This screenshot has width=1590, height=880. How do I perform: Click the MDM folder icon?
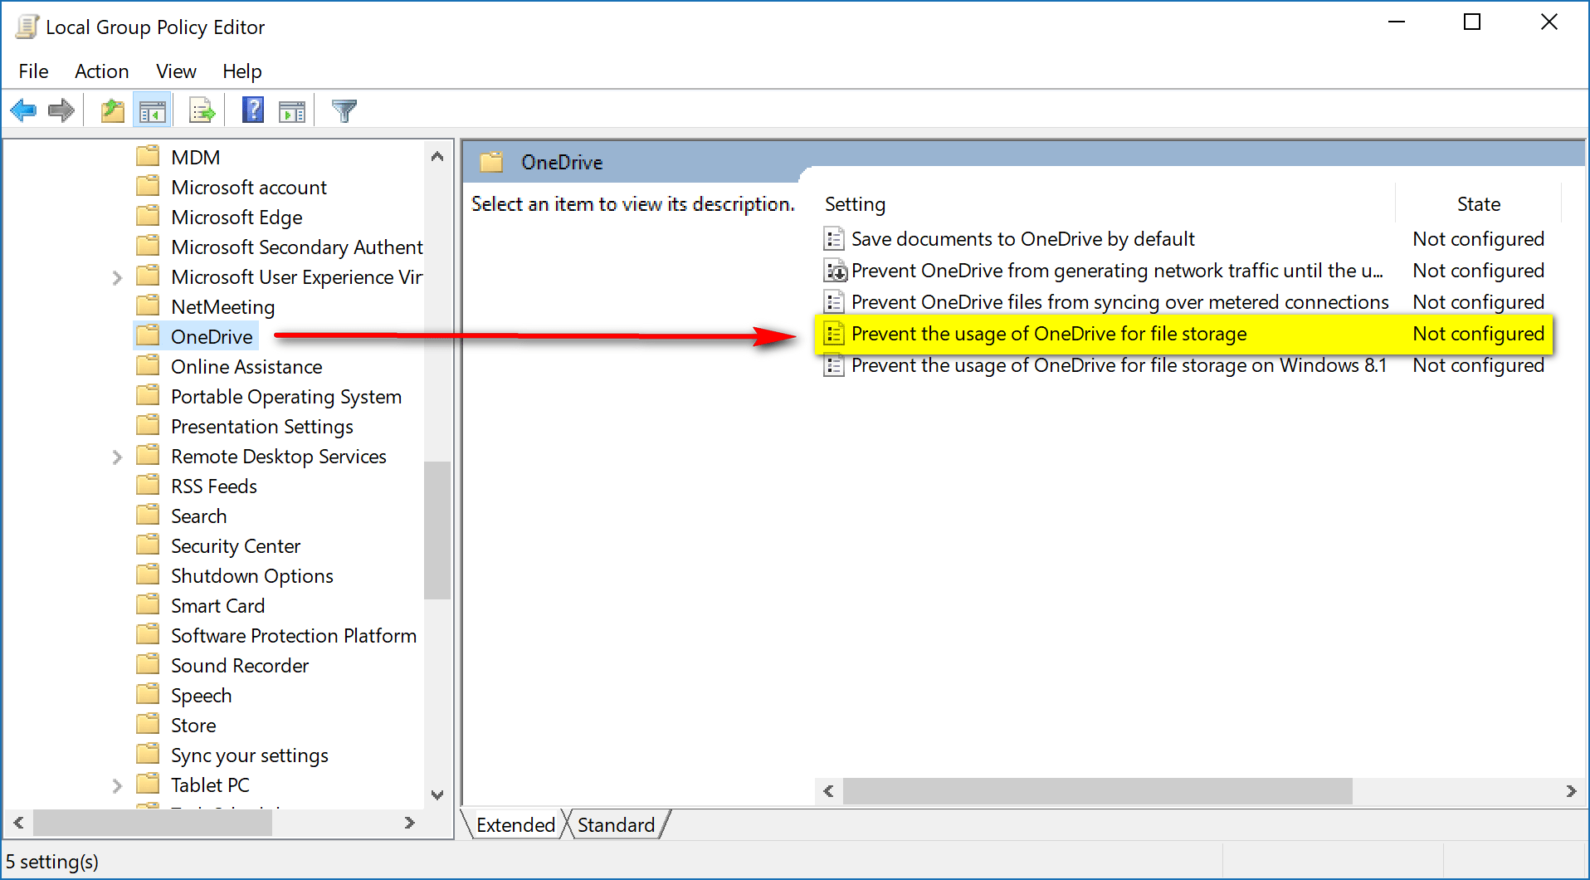point(148,156)
